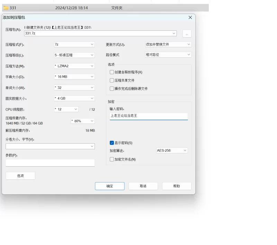Viewport: 277px width, 245px height.
Task: Uncheck the 显示密码 checkbox
Action: point(111,143)
